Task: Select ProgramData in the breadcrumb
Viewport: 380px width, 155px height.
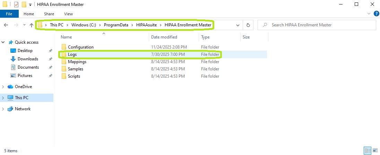Action: [116, 25]
